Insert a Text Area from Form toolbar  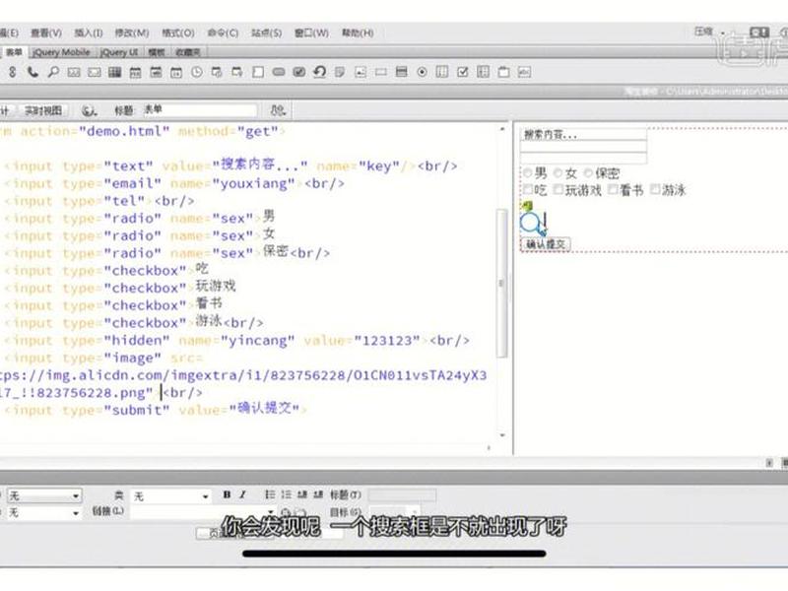point(258,72)
